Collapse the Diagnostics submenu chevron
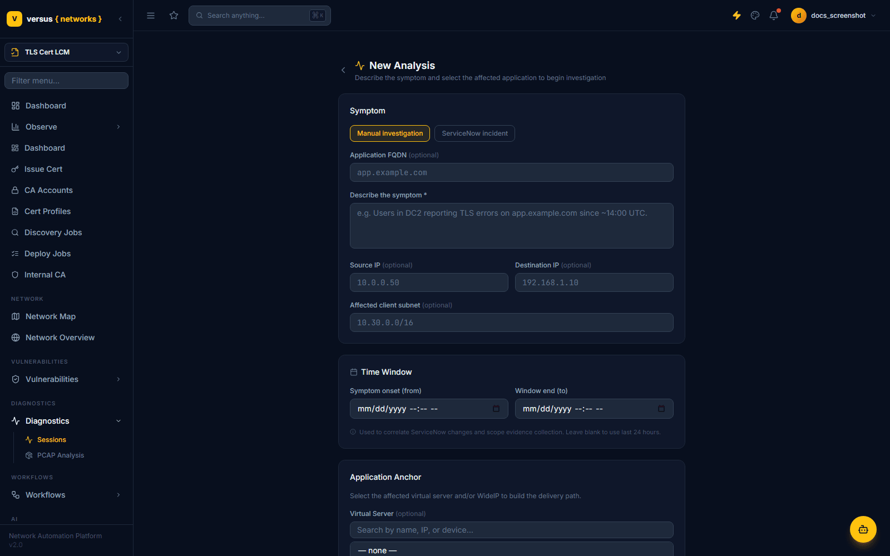The height and width of the screenshot is (556, 890). coord(118,421)
